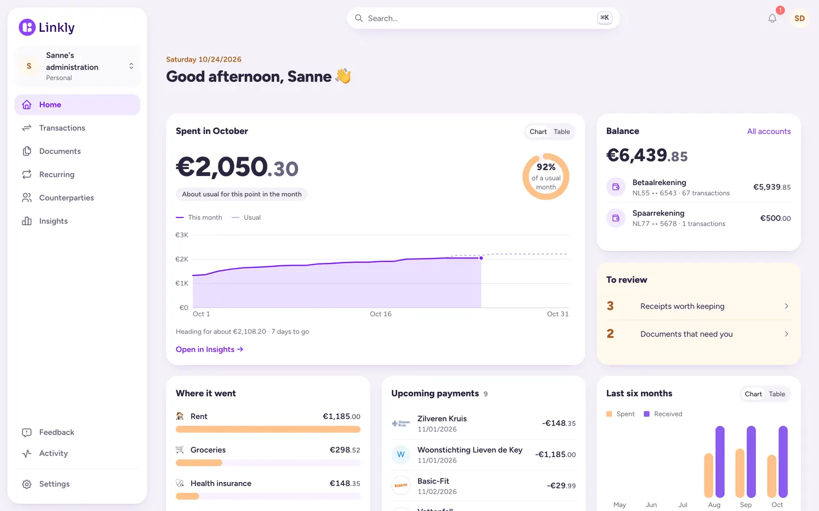This screenshot has width=819, height=511.
Task: Click the Recurring loop icon
Action: (x=27, y=174)
